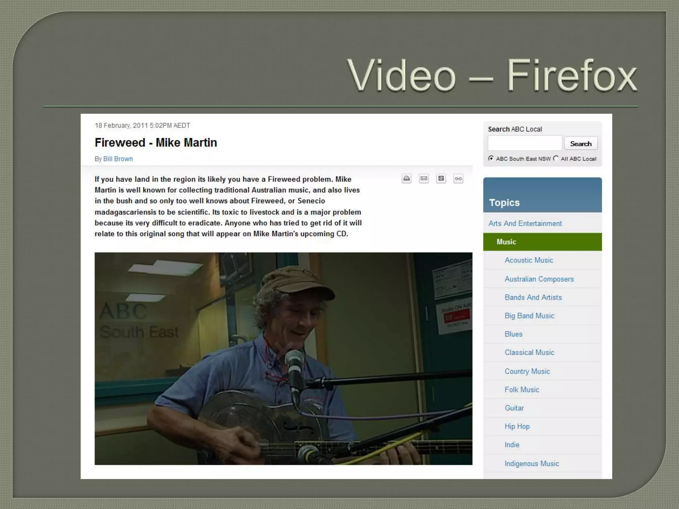The image size is (679, 509).
Task: Open the Big Band Music topic
Action: click(529, 316)
